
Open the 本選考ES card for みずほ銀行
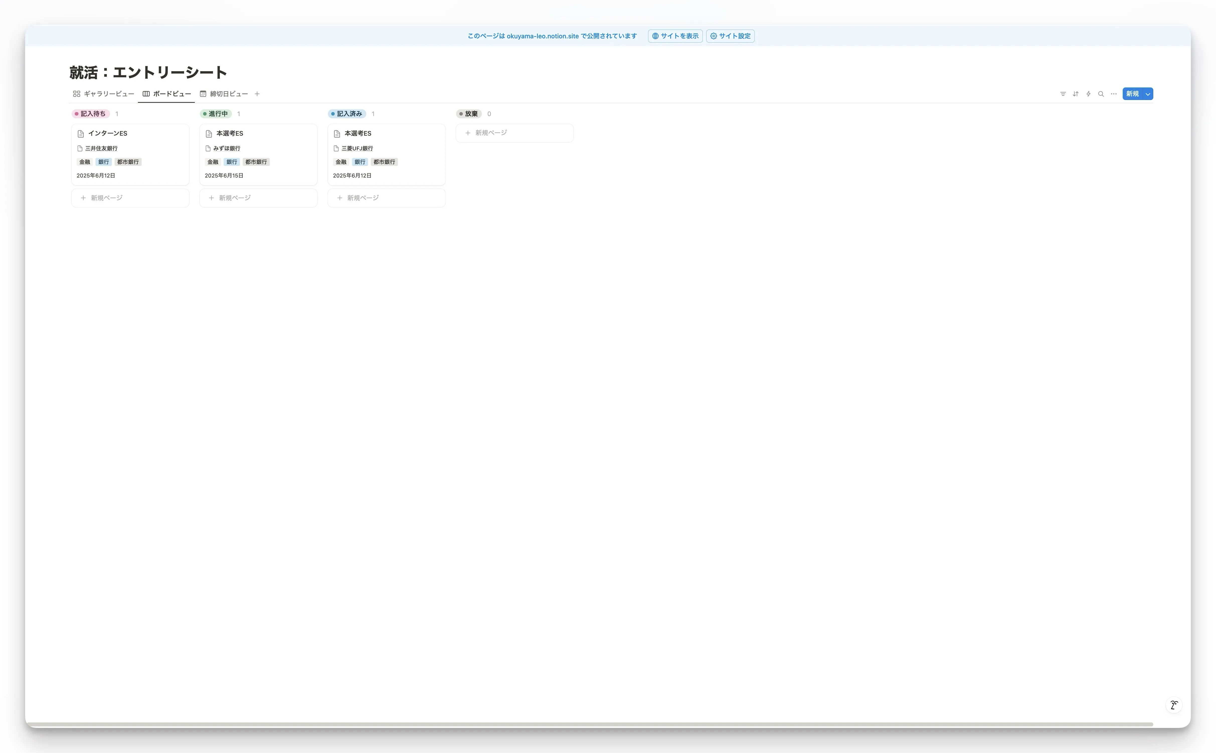[x=230, y=133]
